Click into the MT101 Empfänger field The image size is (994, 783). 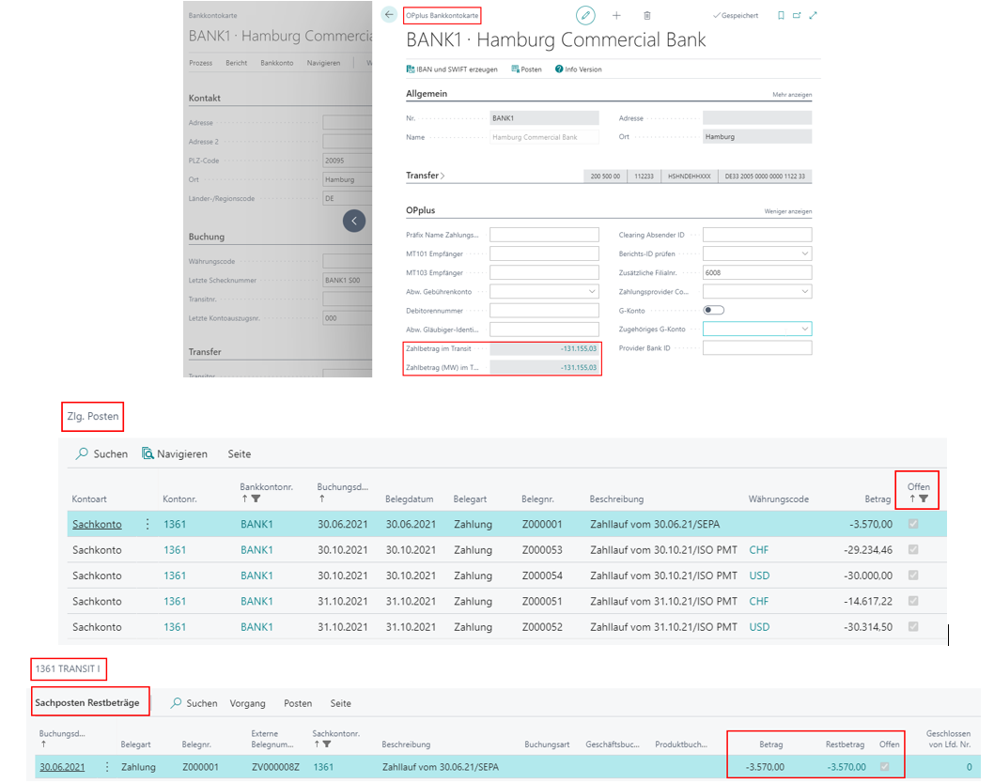tap(545, 253)
